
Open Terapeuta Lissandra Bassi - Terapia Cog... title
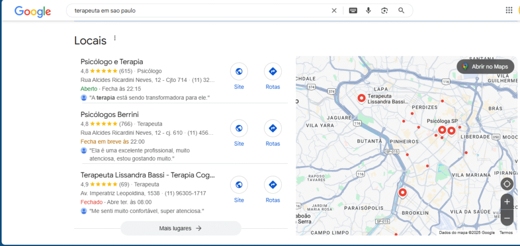[148, 175]
